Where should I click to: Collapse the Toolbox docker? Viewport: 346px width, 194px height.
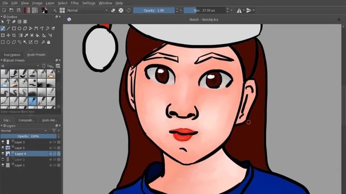click(x=2, y=17)
